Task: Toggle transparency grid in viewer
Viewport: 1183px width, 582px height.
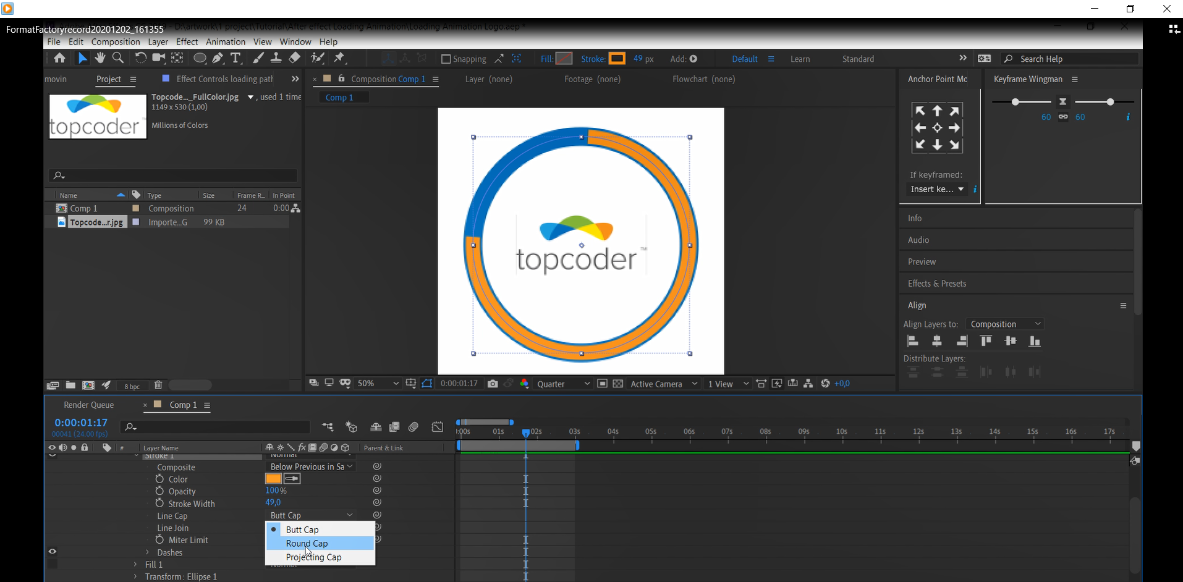Action: (x=617, y=384)
